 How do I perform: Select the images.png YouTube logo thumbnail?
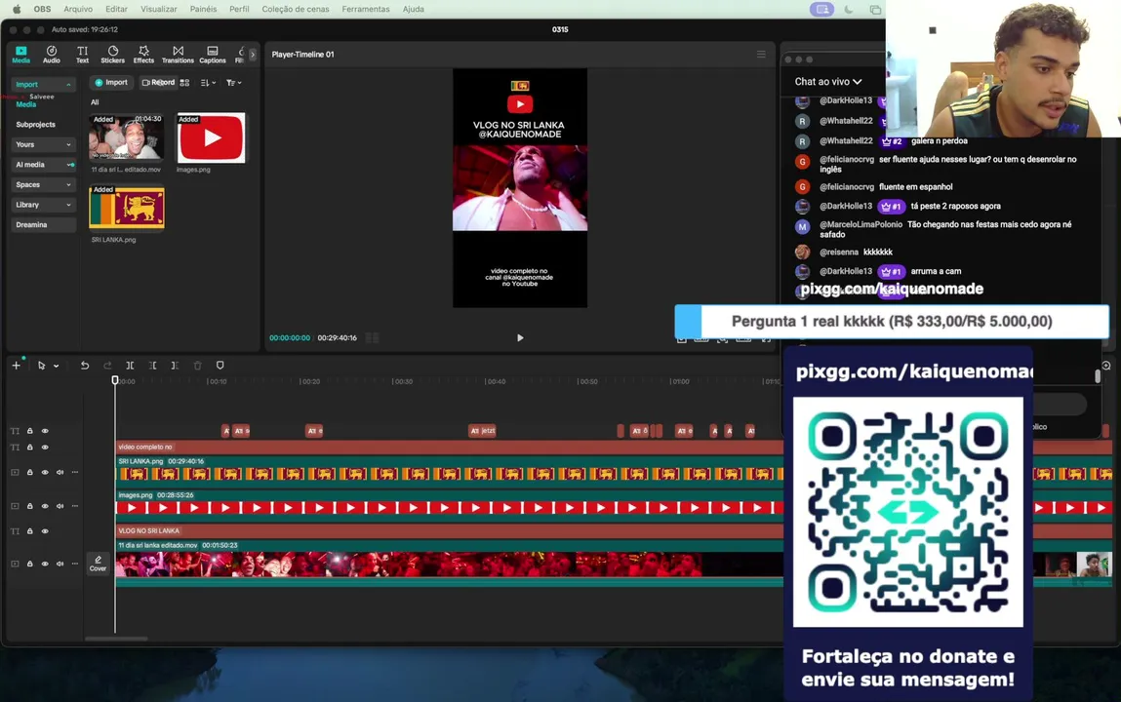[x=211, y=137]
